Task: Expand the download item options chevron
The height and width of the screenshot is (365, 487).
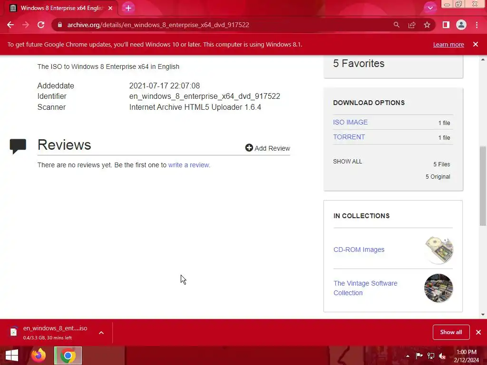Action: tap(101, 332)
